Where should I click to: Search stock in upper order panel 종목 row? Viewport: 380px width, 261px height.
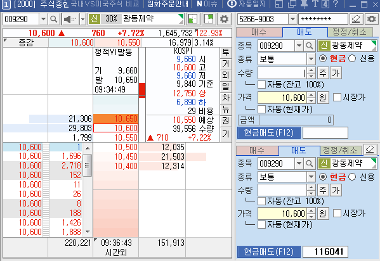(309, 46)
